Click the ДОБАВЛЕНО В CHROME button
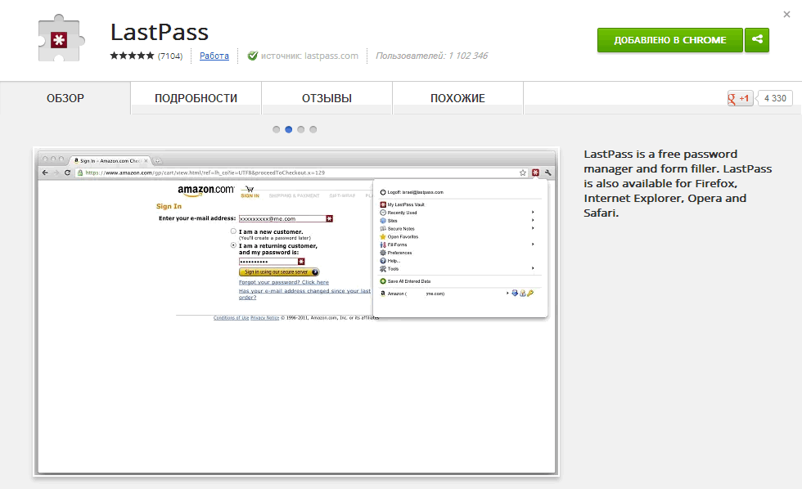Viewport: 802px width, 489px height. (x=669, y=39)
